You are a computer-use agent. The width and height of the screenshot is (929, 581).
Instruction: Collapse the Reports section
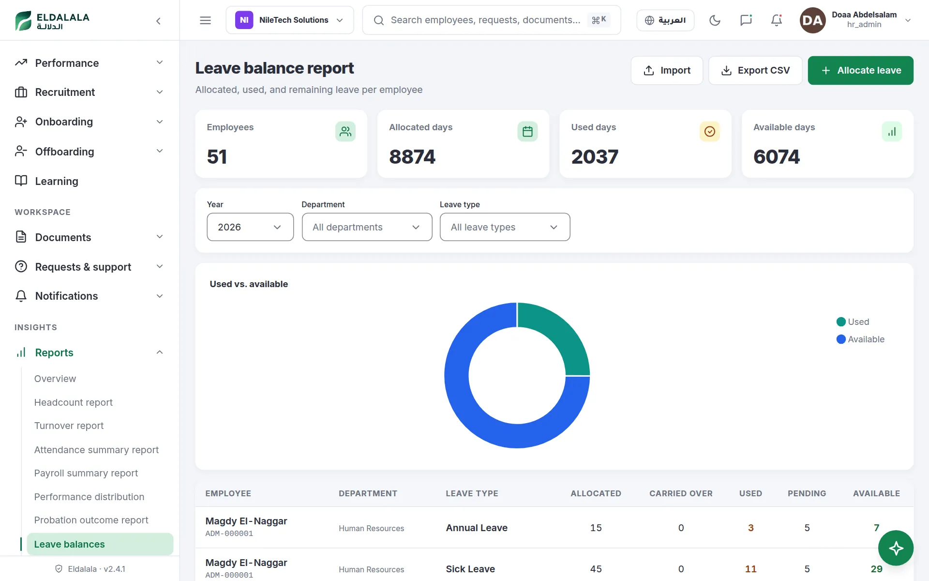[90, 352]
